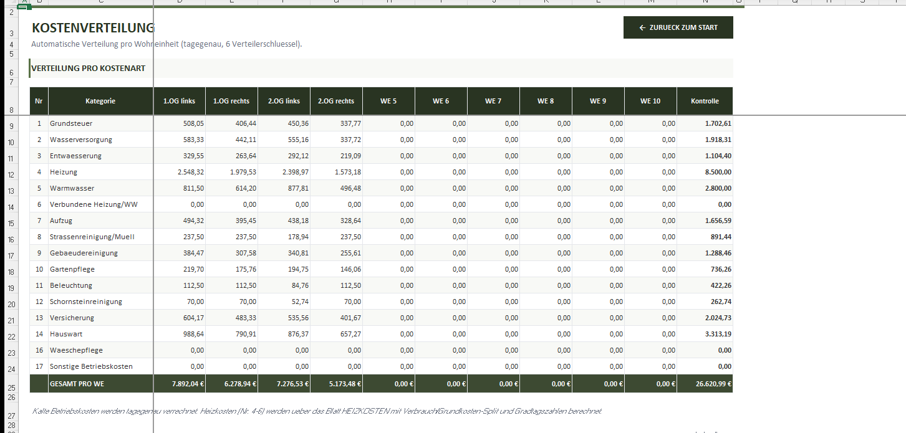The image size is (906, 433).
Task: Select the Wasserversorgung row number 2
Action: (x=39, y=140)
